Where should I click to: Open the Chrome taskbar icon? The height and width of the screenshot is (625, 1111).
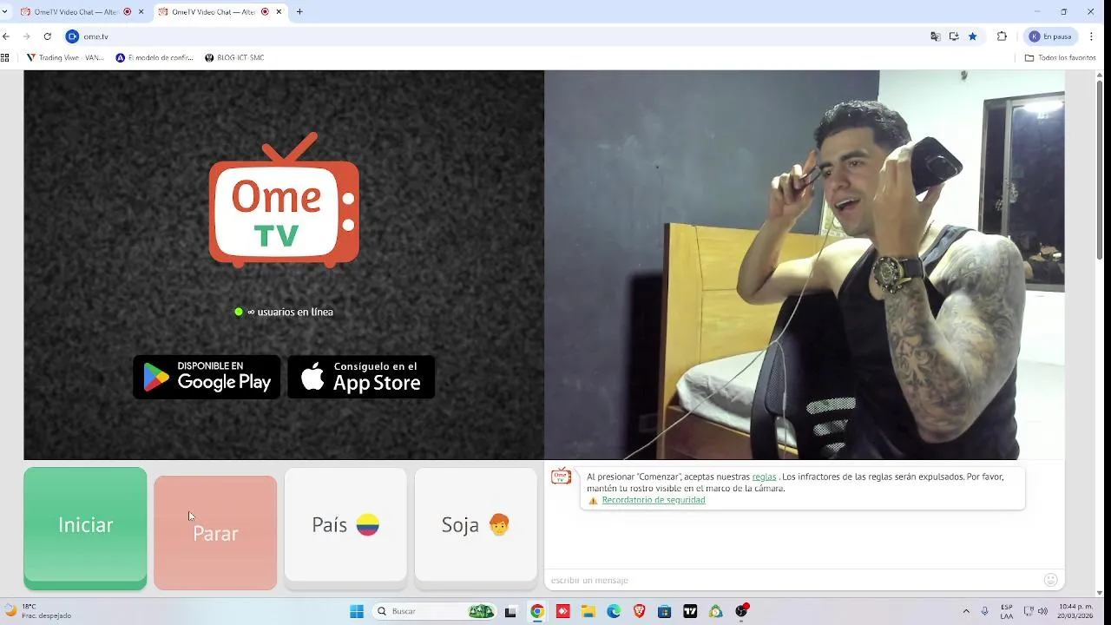click(537, 611)
